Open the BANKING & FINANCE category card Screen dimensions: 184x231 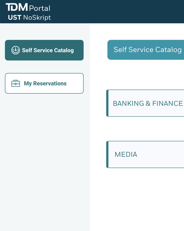pyautogui.click(x=145, y=103)
